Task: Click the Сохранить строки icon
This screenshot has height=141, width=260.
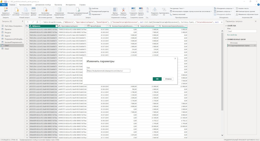Action: pos(133,10)
